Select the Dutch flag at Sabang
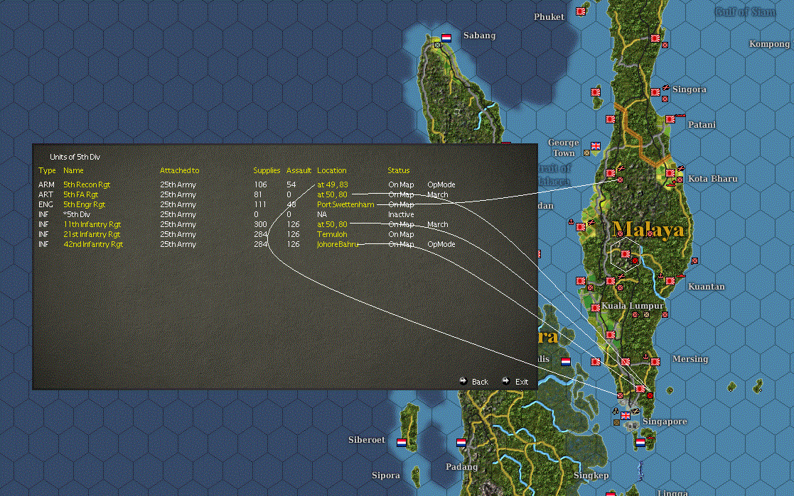 [x=446, y=38]
